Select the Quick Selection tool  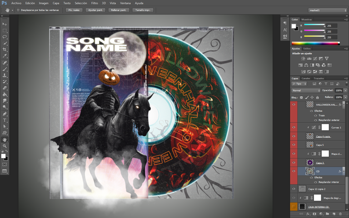[5, 43]
